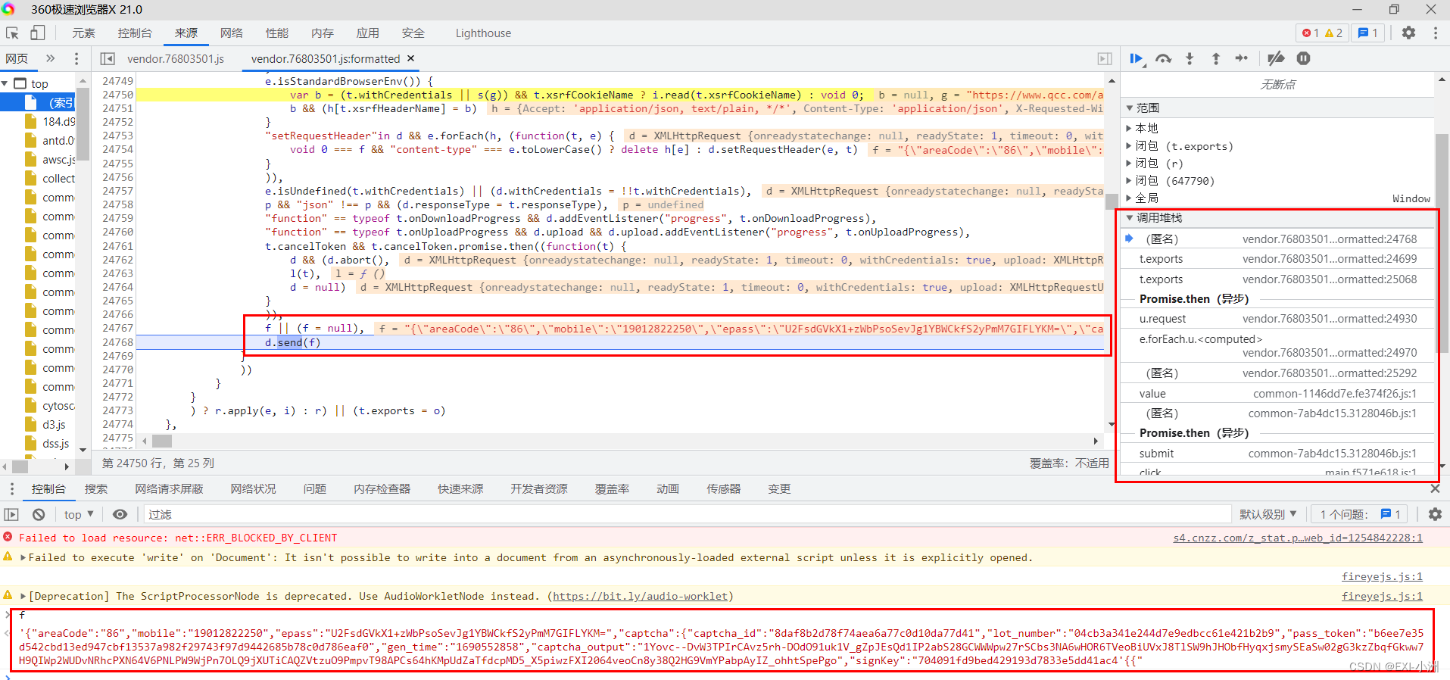Expand 本地 local scope
This screenshot has height=680, width=1450.
[x=1129, y=128]
